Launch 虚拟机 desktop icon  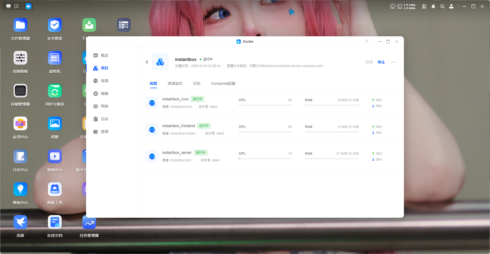point(55,58)
